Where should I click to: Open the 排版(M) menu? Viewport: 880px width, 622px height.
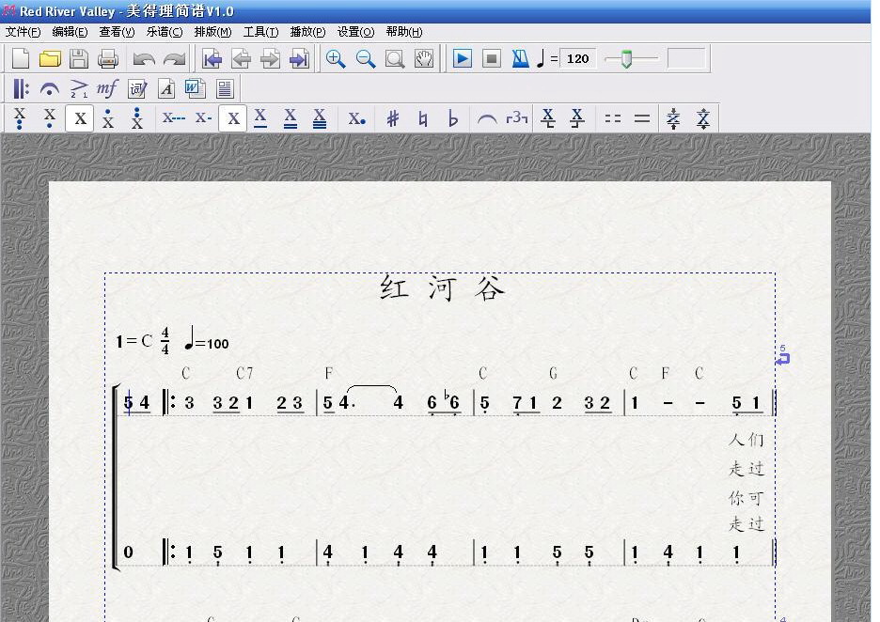coord(212,32)
